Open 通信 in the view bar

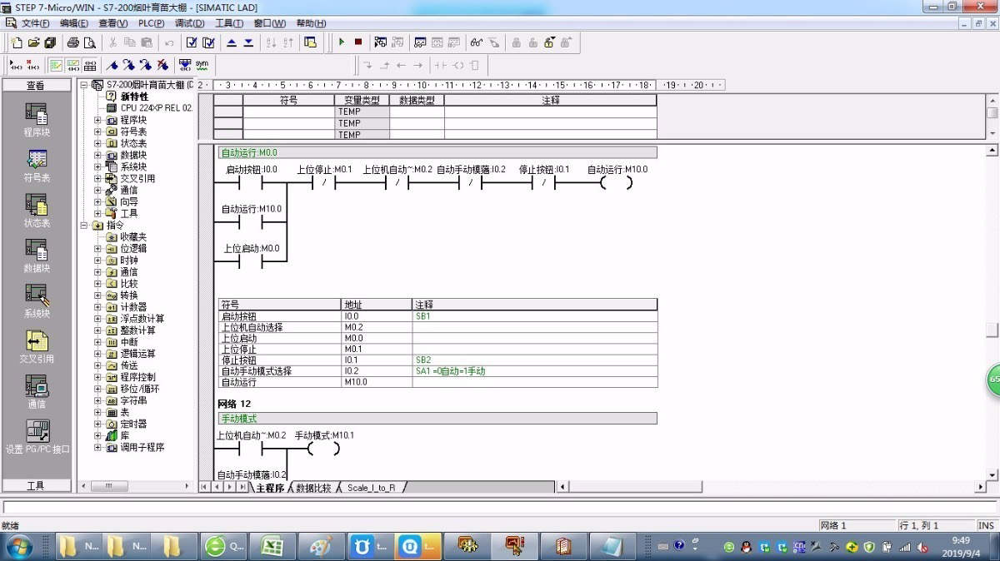pos(37,391)
